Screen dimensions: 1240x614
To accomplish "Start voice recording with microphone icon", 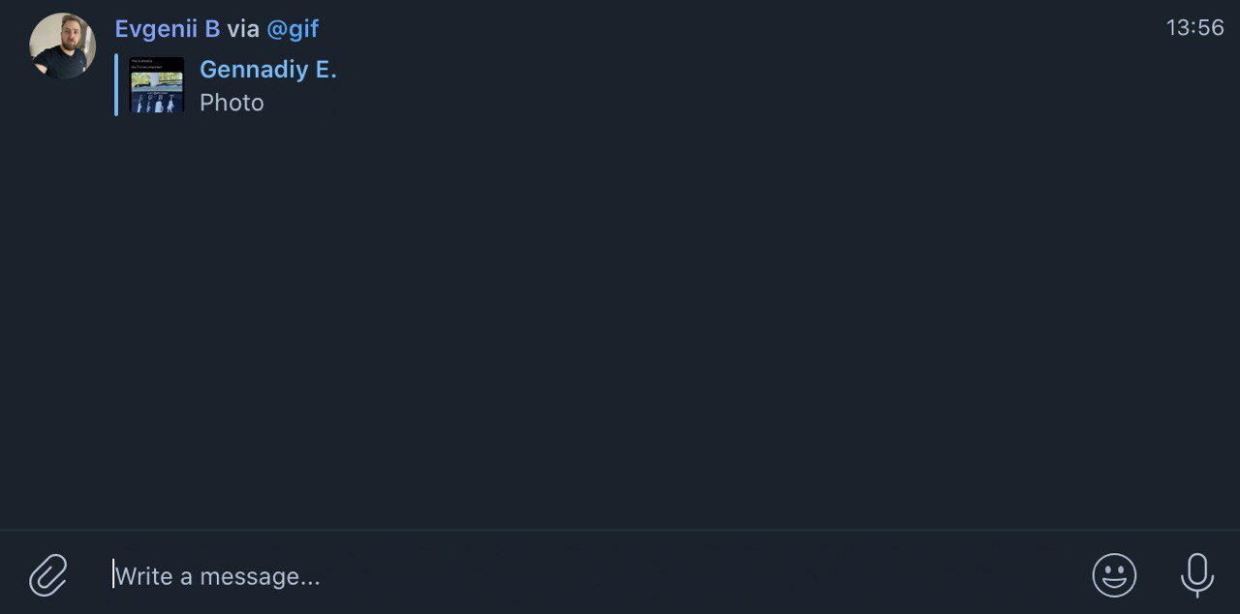I will tap(1197, 575).
